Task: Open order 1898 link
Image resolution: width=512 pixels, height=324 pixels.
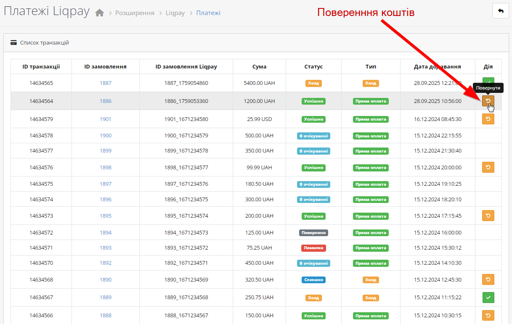Action: coord(106,167)
